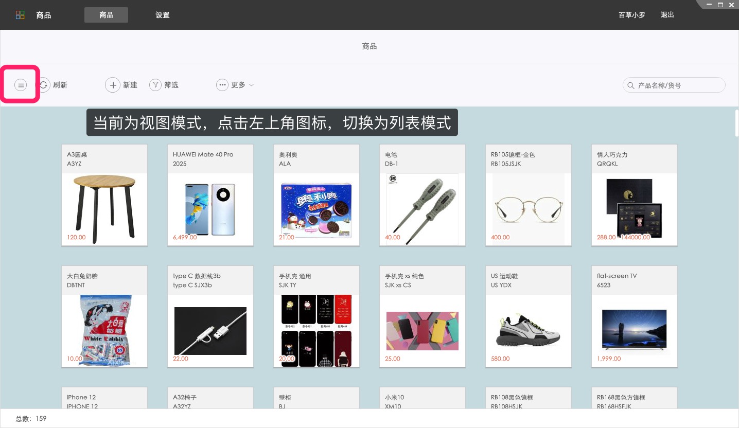739x428 pixels.
Task: Open the RB105镜框-金色 glasses image
Action: click(x=529, y=209)
